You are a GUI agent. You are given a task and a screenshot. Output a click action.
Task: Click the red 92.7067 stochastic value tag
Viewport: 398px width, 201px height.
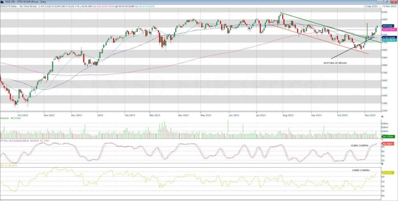(388, 143)
